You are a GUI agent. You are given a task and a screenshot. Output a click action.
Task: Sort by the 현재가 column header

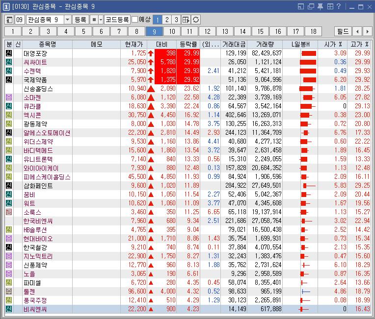[x=134, y=44]
